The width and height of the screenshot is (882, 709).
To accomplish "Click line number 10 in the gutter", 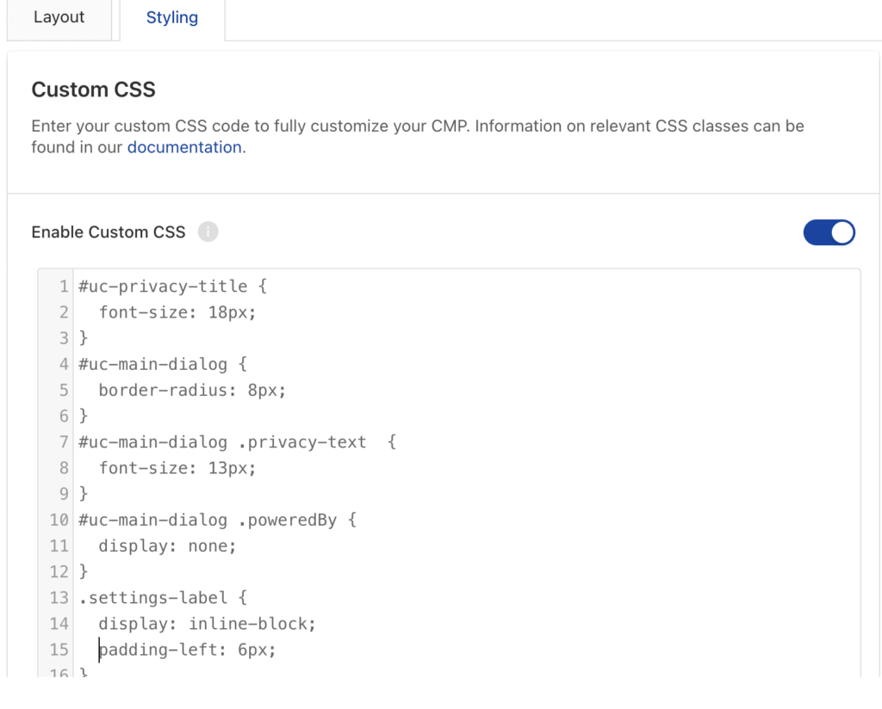I will pyautogui.click(x=59, y=520).
